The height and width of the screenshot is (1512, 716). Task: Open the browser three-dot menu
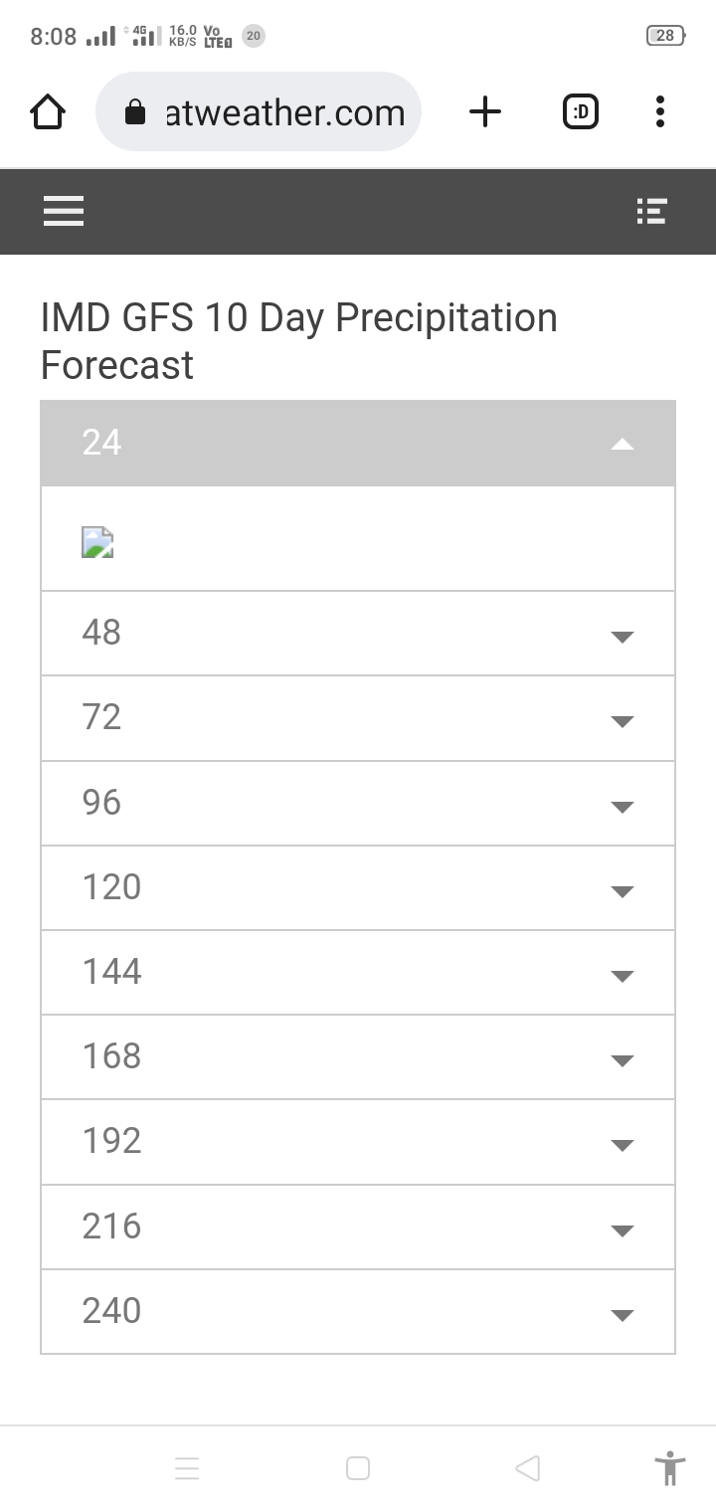click(x=660, y=112)
